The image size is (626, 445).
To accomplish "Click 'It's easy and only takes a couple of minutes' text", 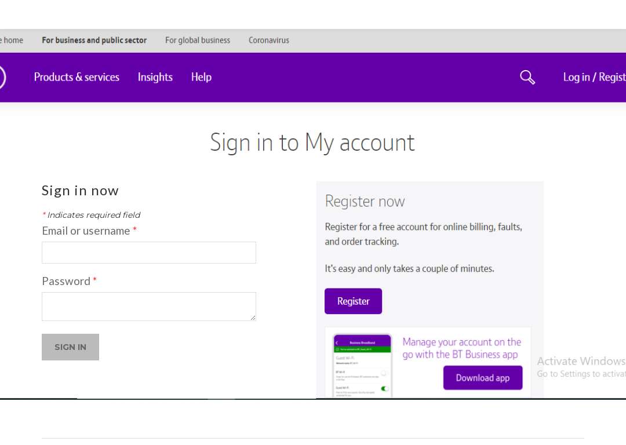I will click(x=410, y=269).
